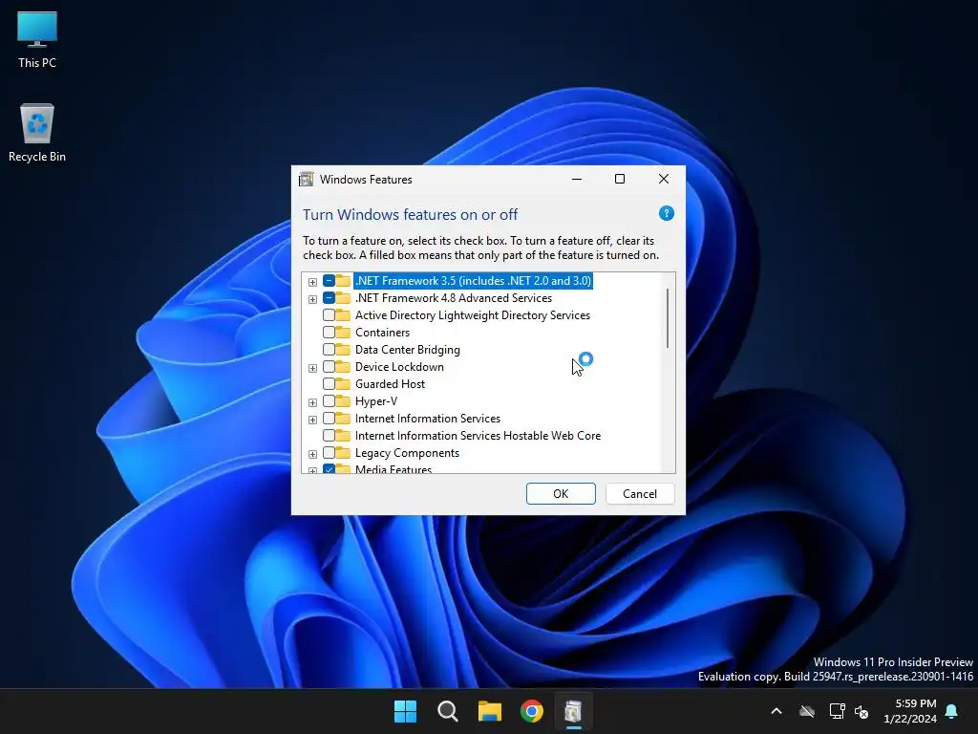
Task: Click the Legacy Components folder icon
Action: pos(343,452)
